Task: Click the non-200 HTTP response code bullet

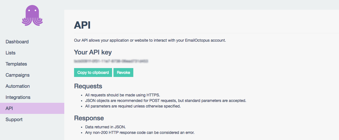Action: (140, 132)
